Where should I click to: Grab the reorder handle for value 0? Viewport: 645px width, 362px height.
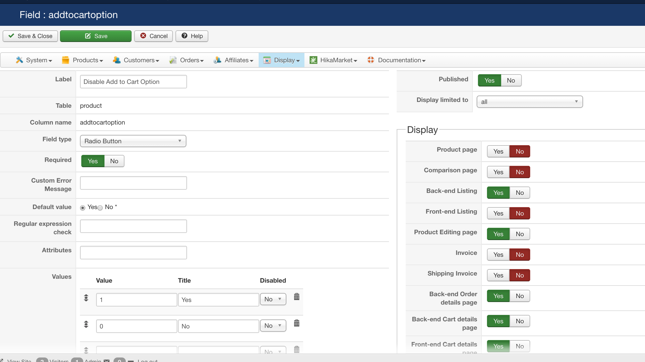86,324
